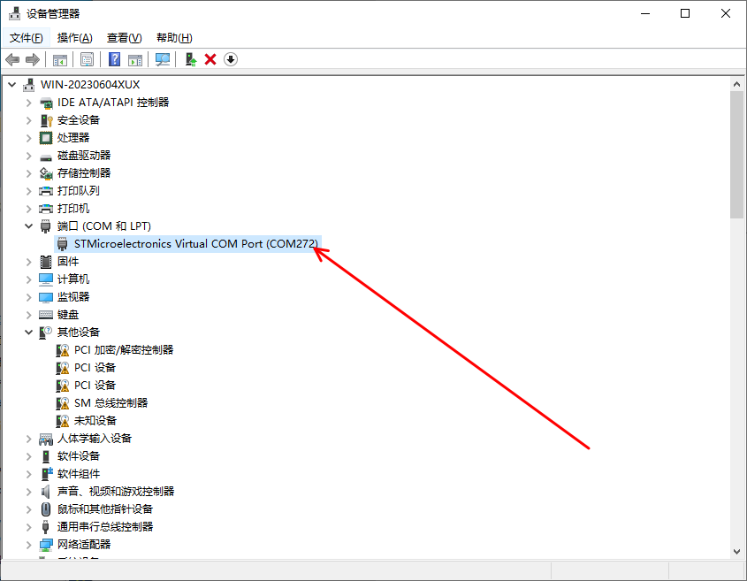The width and height of the screenshot is (747, 581).
Task: Select the PCI 加密/解密控制器 device
Action: pyautogui.click(x=124, y=350)
